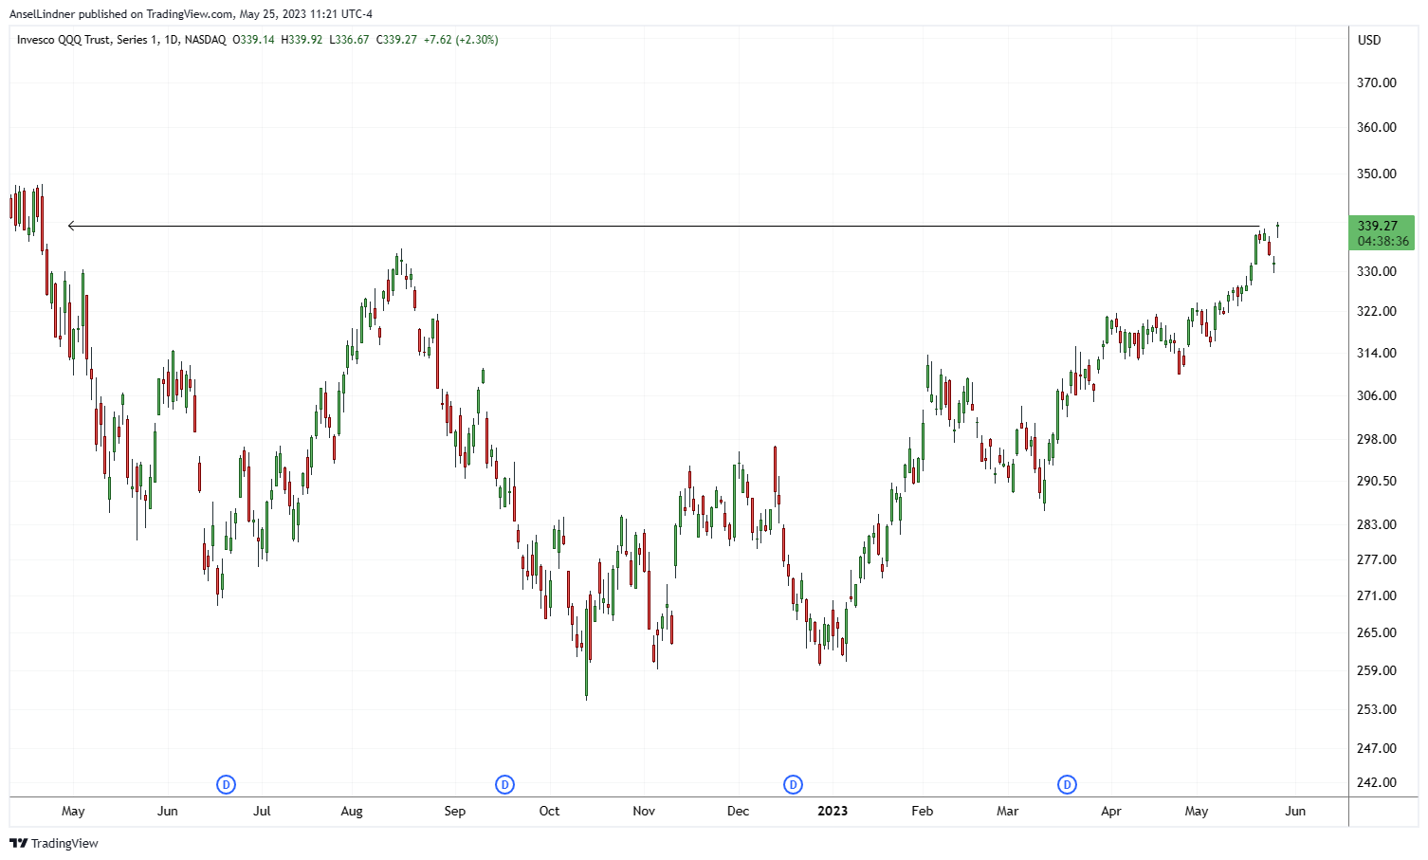Click the 265.00 price axis label
This screenshot has width=1428, height=860.
(x=1377, y=632)
